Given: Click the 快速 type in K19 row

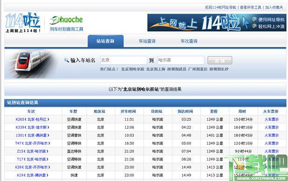Looking at the screenshot, I should pos(74,175).
